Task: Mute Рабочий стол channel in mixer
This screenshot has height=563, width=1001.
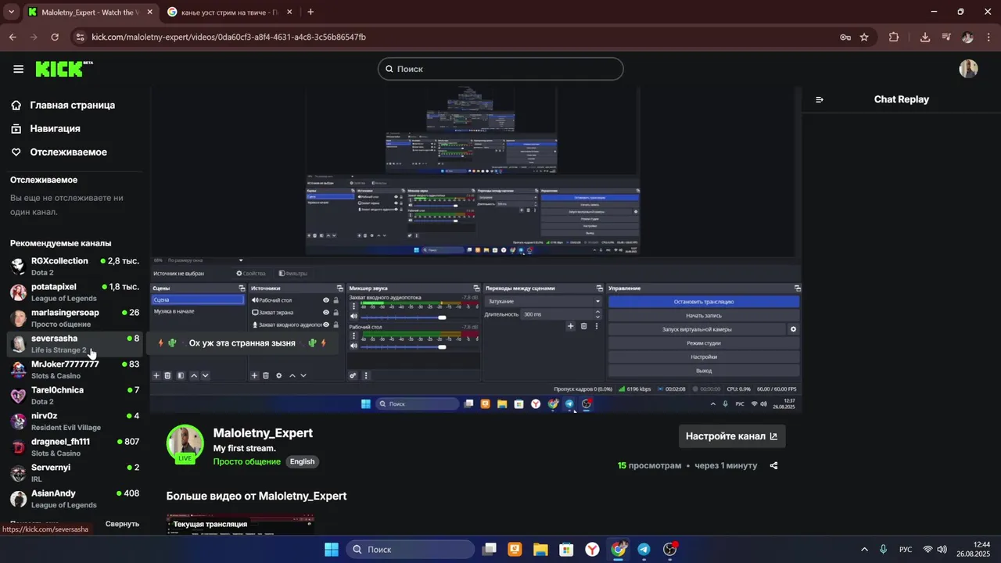Action: [x=353, y=346]
